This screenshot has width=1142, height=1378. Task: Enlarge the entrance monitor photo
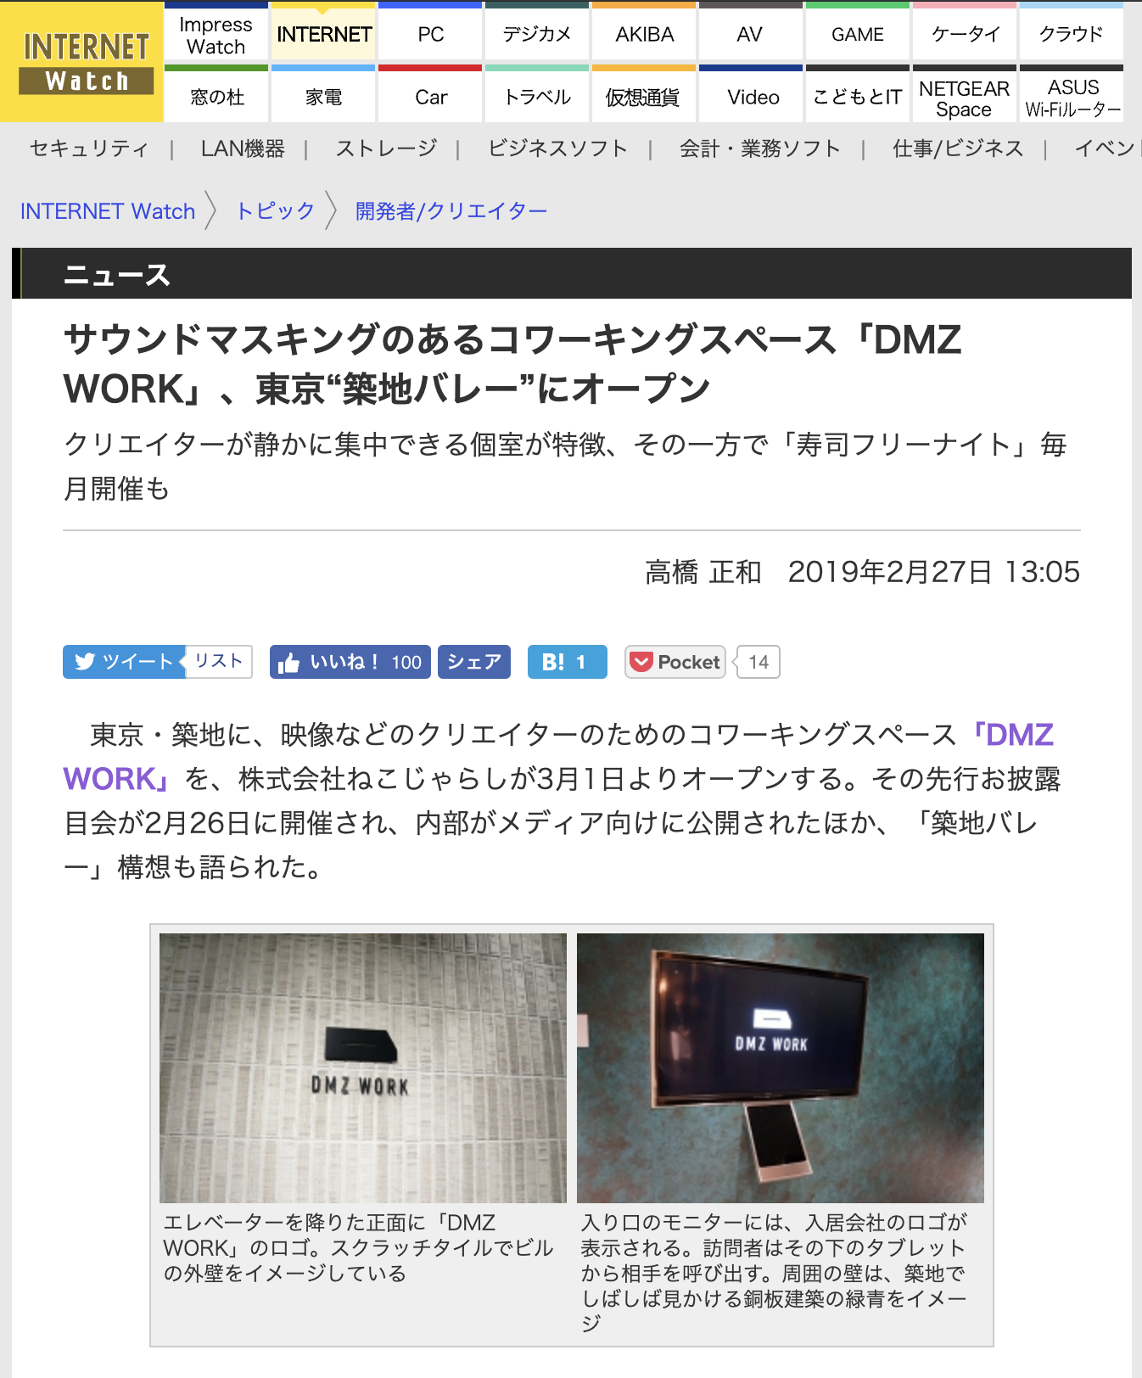[781, 1067]
